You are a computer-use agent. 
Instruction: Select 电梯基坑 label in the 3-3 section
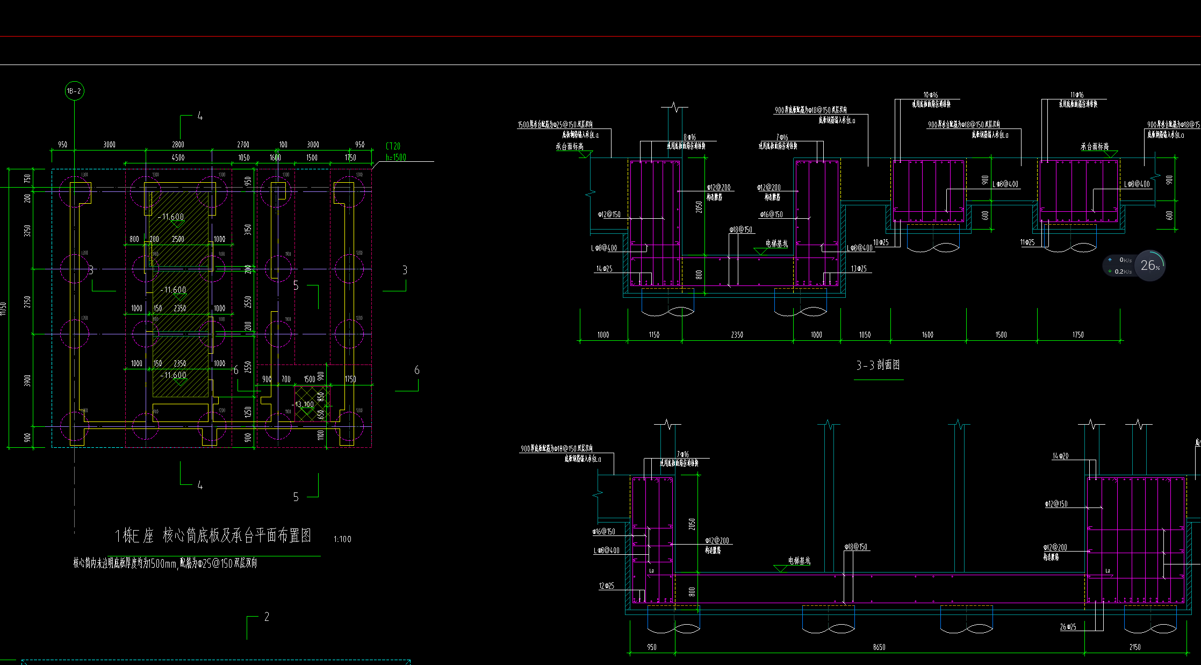click(776, 244)
